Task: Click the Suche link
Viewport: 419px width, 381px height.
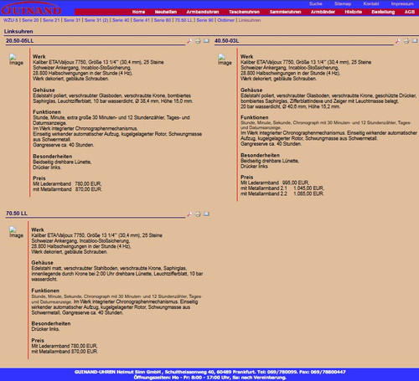Action: (x=316, y=4)
